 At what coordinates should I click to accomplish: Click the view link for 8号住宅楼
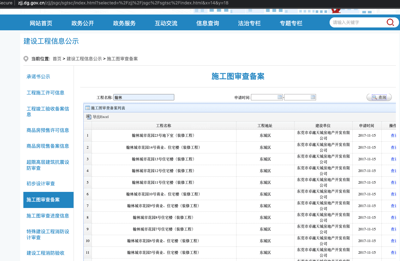click(x=394, y=217)
